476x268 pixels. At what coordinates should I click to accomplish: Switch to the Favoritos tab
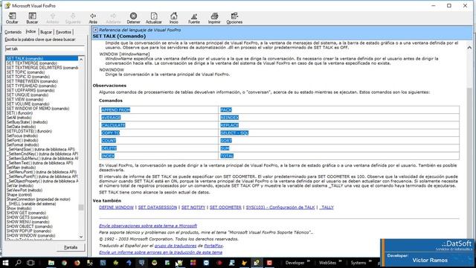tap(63, 32)
